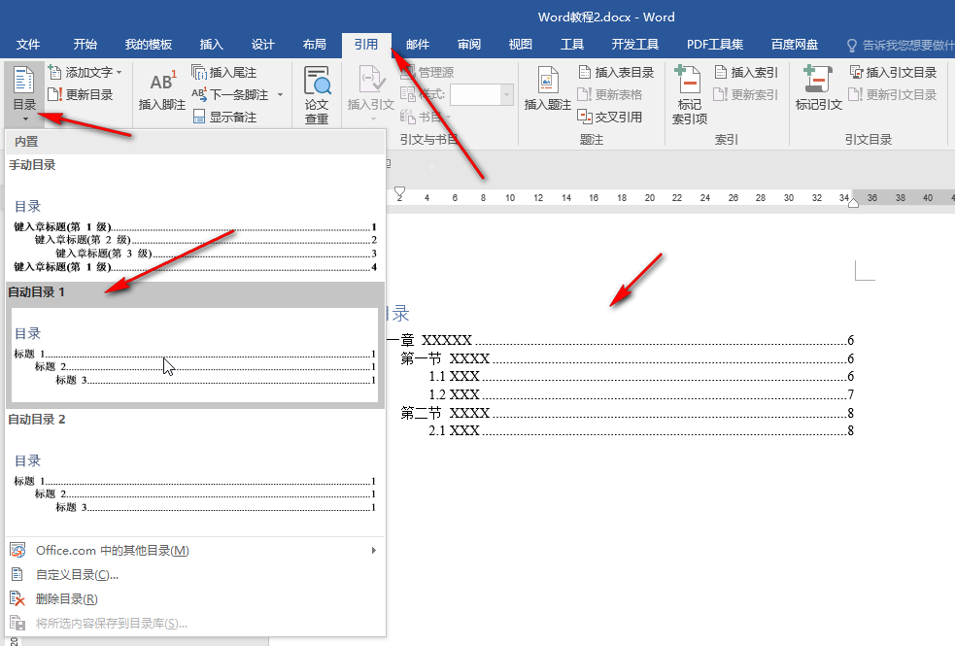This screenshot has width=955, height=646.
Task: Switch to the 我的模板 tab
Action: [149, 45]
